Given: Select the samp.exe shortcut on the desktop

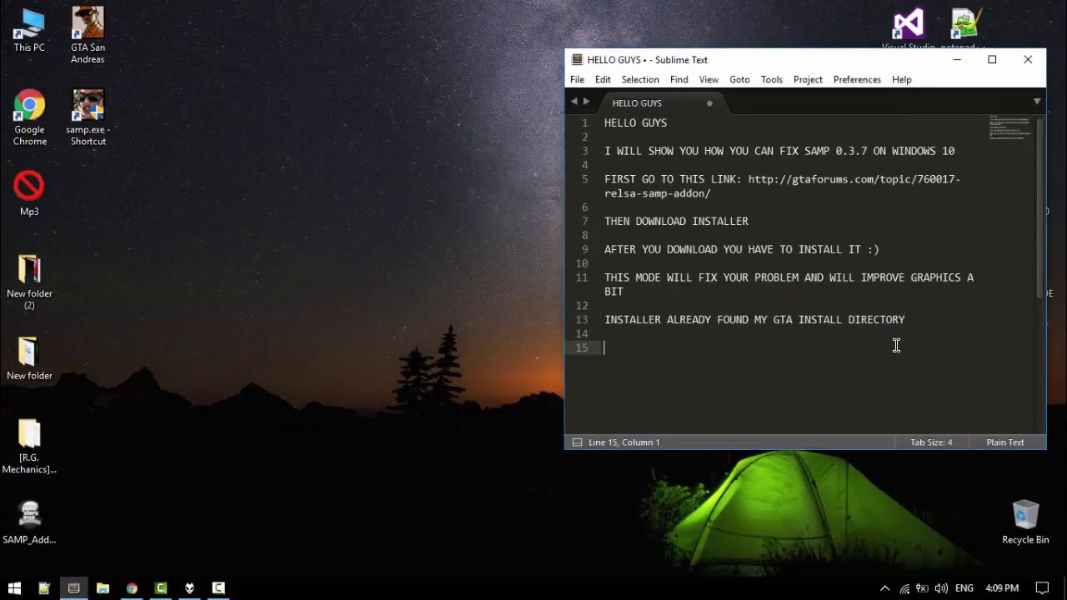Looking at the screenshot, I should tap(88, 117).
